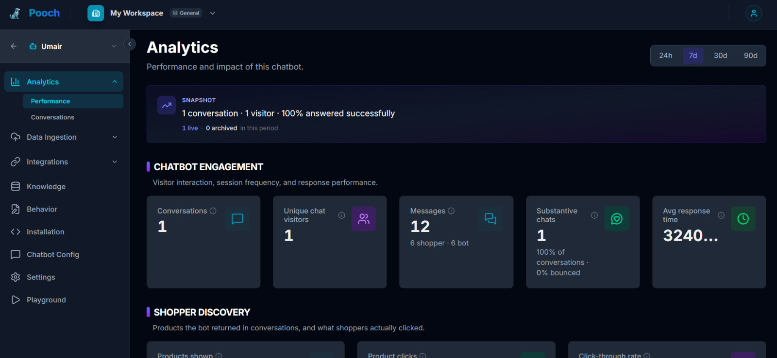The width and height of the screenshot is (777, 358).
Task: Click the Umair chatbot robot icon
Action: tap(33, 47)
